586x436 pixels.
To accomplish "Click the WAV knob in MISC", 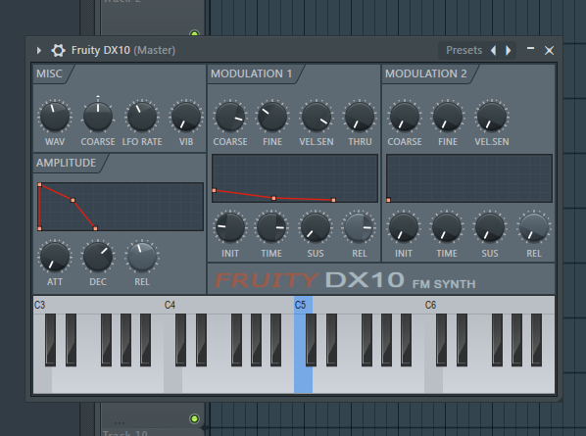I will click(55, 117).
